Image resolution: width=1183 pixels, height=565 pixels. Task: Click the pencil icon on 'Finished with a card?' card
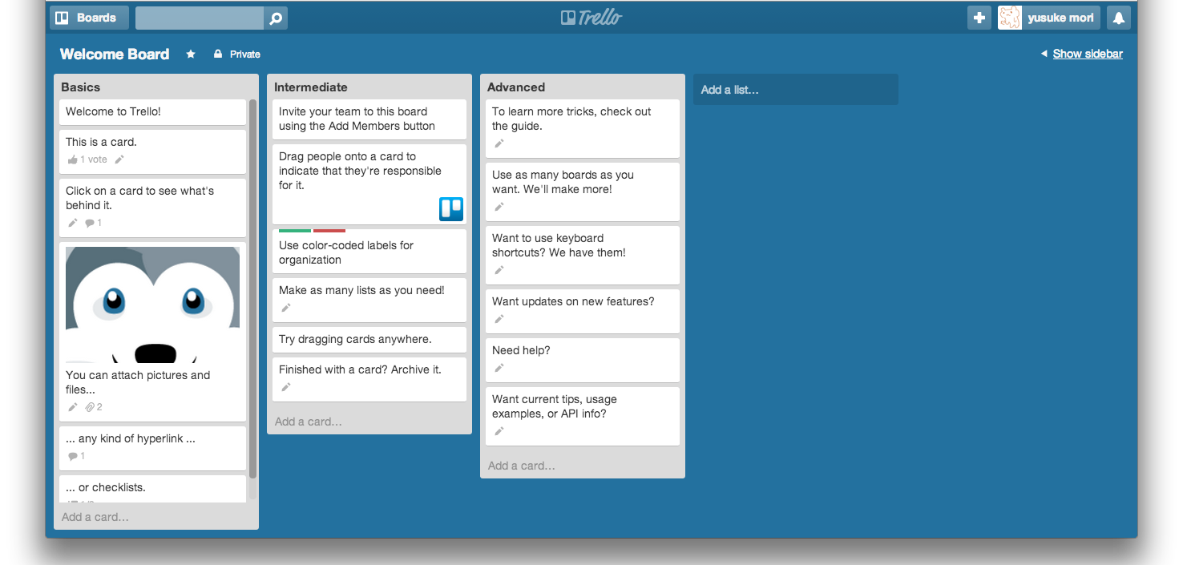coord(286,387)
